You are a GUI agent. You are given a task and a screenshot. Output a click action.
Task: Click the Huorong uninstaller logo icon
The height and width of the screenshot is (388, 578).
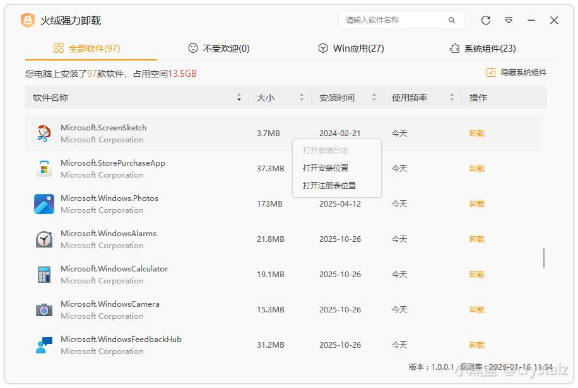tap(28, 20)
